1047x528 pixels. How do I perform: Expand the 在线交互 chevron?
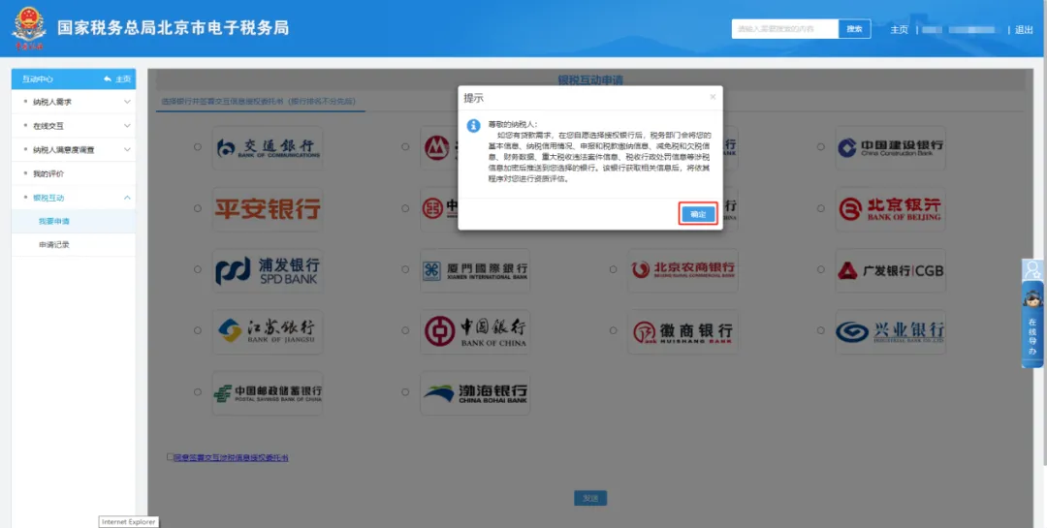tap(127, 126)
